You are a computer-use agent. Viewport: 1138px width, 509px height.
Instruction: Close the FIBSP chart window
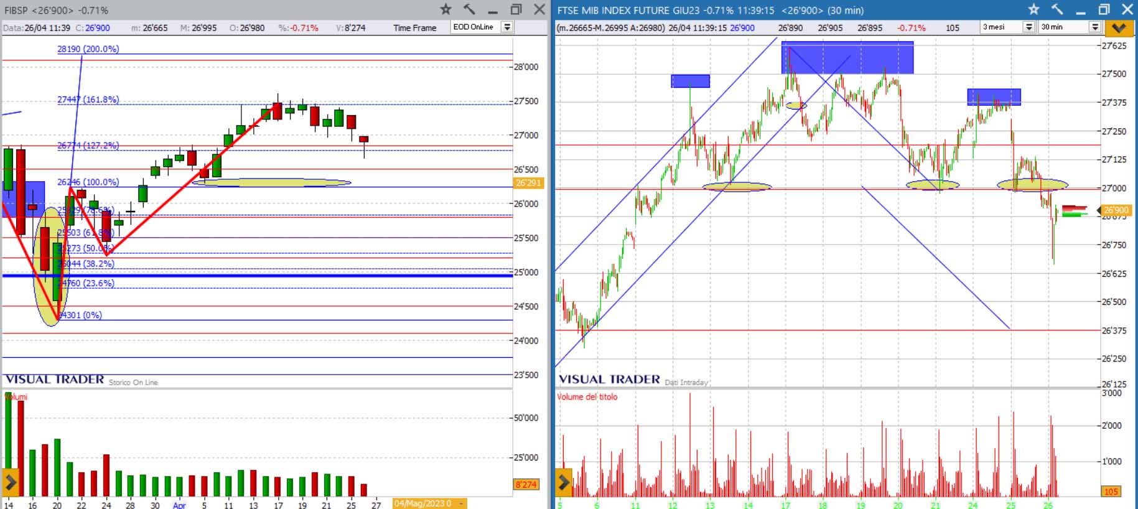point(539,9)
